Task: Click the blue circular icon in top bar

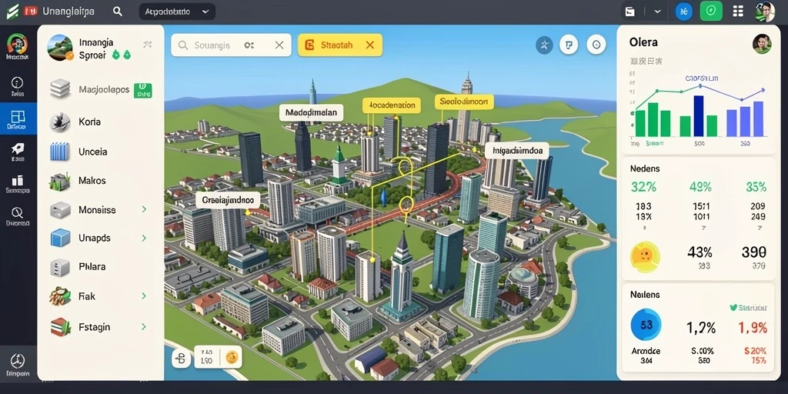Action: coord(684,11)
